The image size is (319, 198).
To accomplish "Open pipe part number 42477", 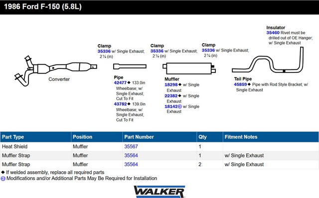I will coord(120,83).
